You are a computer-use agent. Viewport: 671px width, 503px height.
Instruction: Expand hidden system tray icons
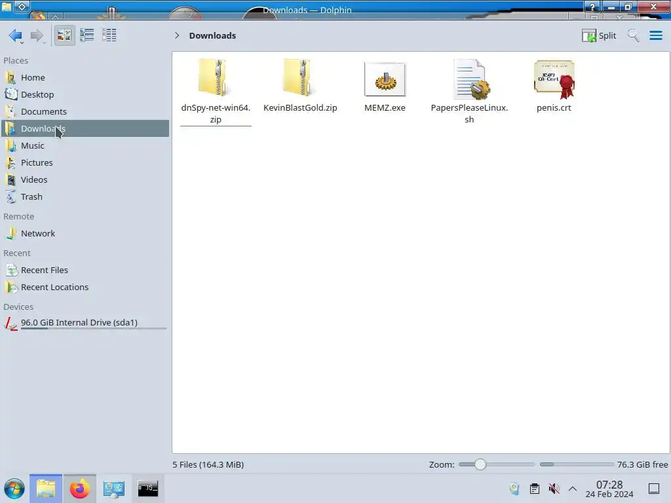pos(573,489)
